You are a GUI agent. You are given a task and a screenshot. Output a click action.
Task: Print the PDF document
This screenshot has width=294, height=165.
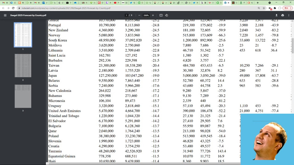(x=283, y=15)
